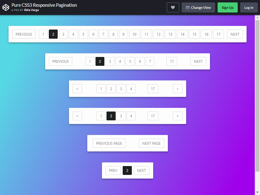The width and height of the screenshot is (260, 195).
Task: Click NEXT in the second pagination bar
Action: [x=198, y=62]
